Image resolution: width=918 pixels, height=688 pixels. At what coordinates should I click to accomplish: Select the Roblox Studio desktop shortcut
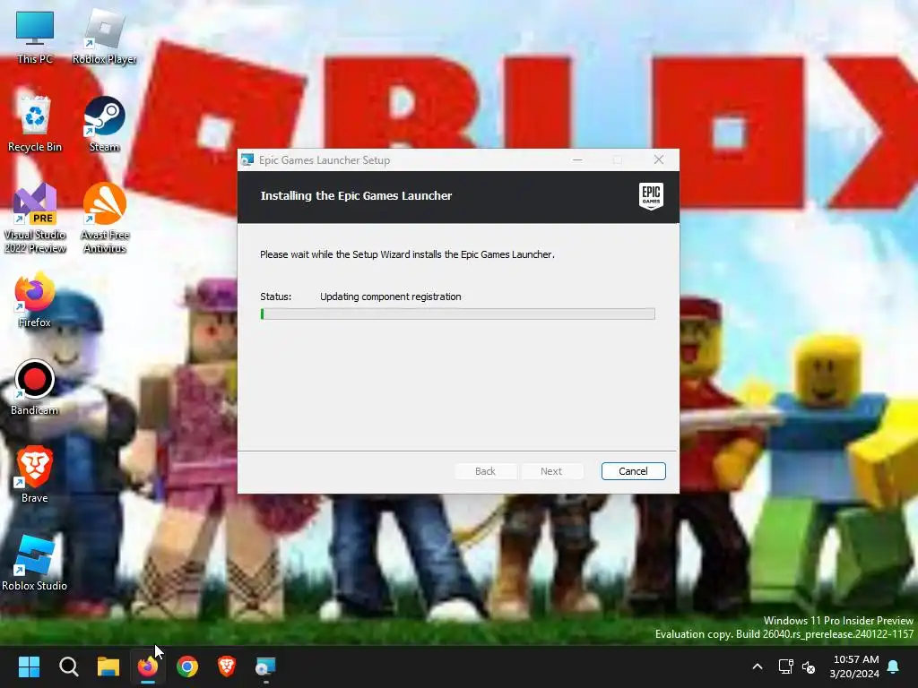pyautogui.click(x=35, y=563)
